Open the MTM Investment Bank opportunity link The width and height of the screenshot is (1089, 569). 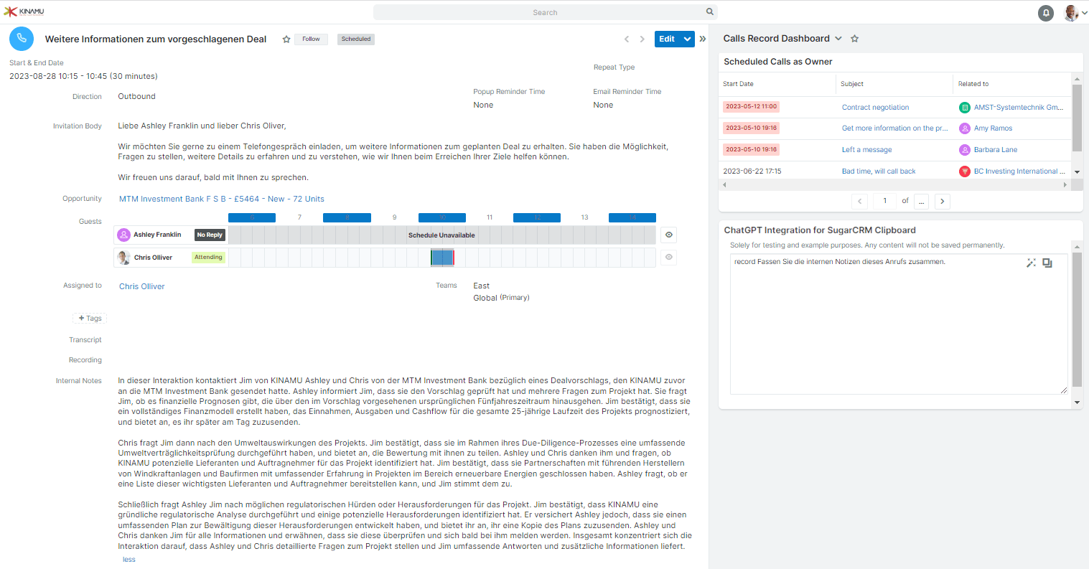pos(221,199)
